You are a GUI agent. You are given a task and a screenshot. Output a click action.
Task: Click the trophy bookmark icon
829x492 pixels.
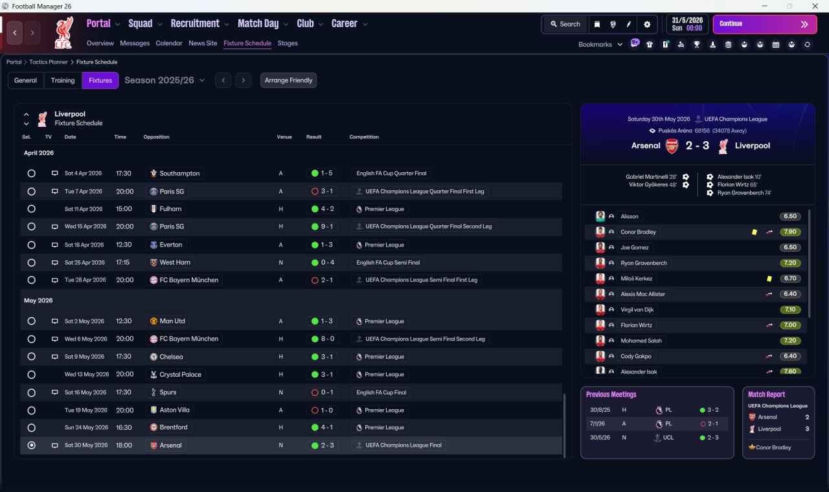697,45
